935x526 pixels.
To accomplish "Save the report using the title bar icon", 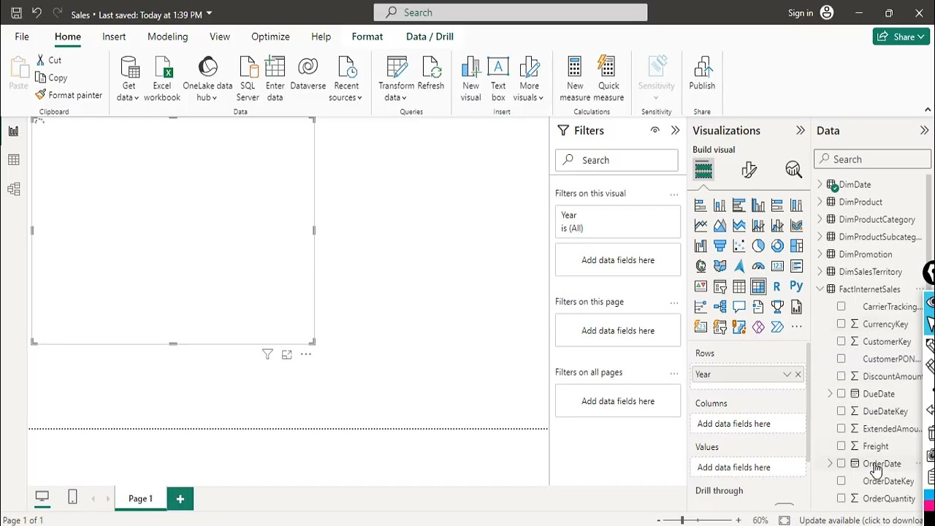I will (16, 12).
